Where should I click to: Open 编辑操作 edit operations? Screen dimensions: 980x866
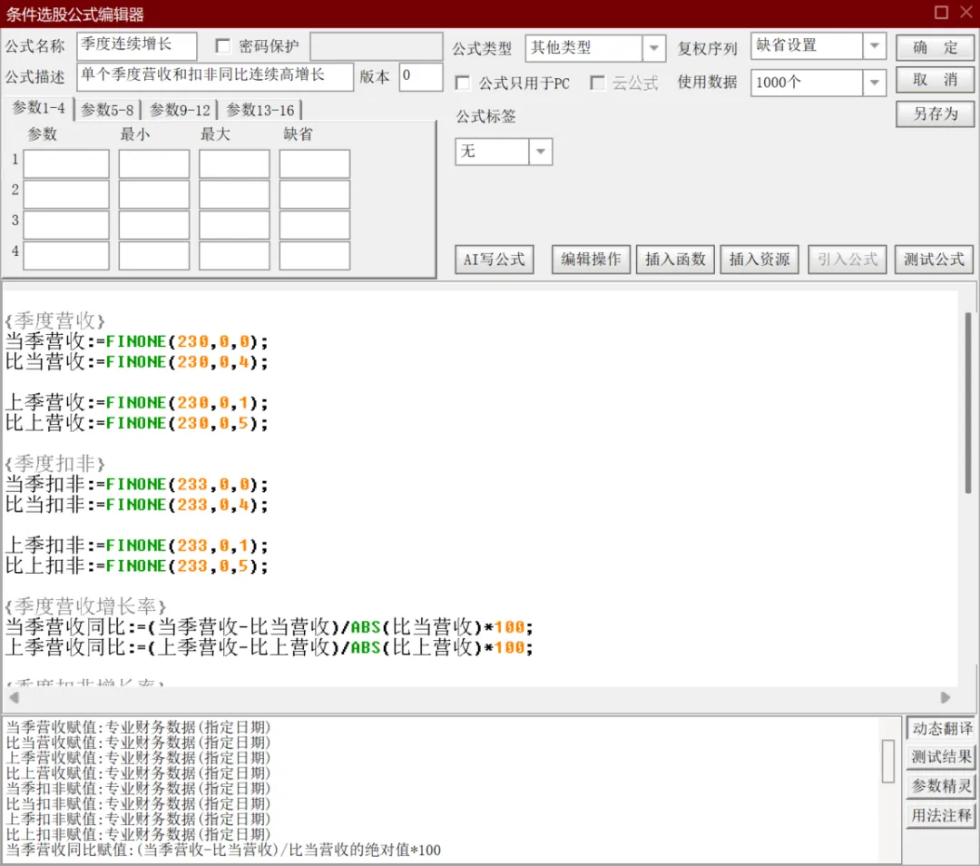tap(591, 260)
